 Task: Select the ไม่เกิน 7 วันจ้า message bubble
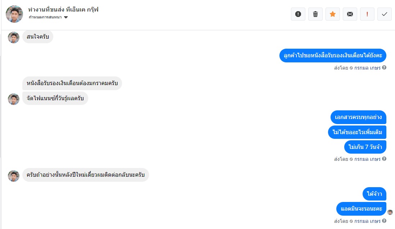coord(365,147)
